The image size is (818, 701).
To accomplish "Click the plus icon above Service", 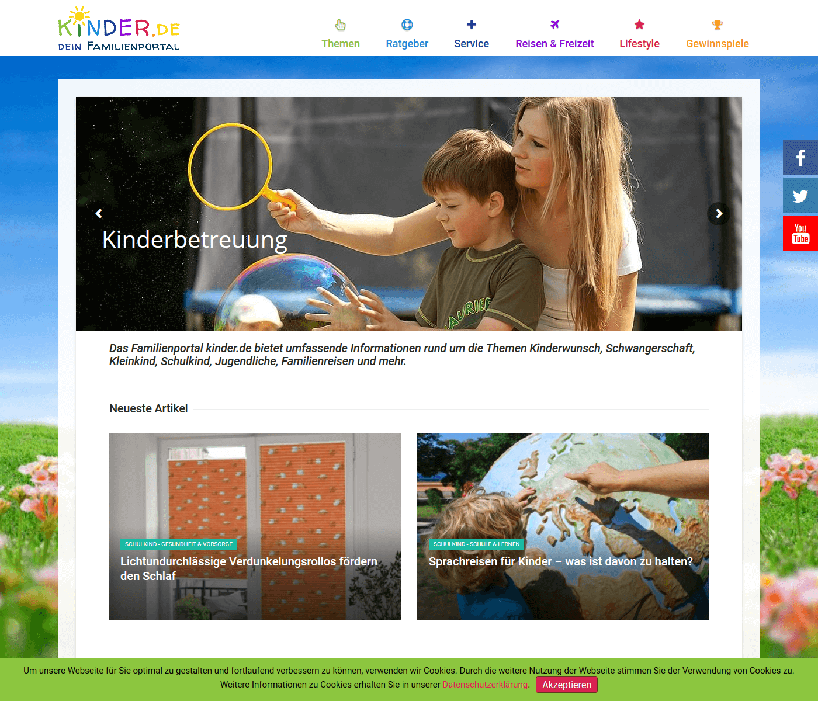I will [472, 25].
